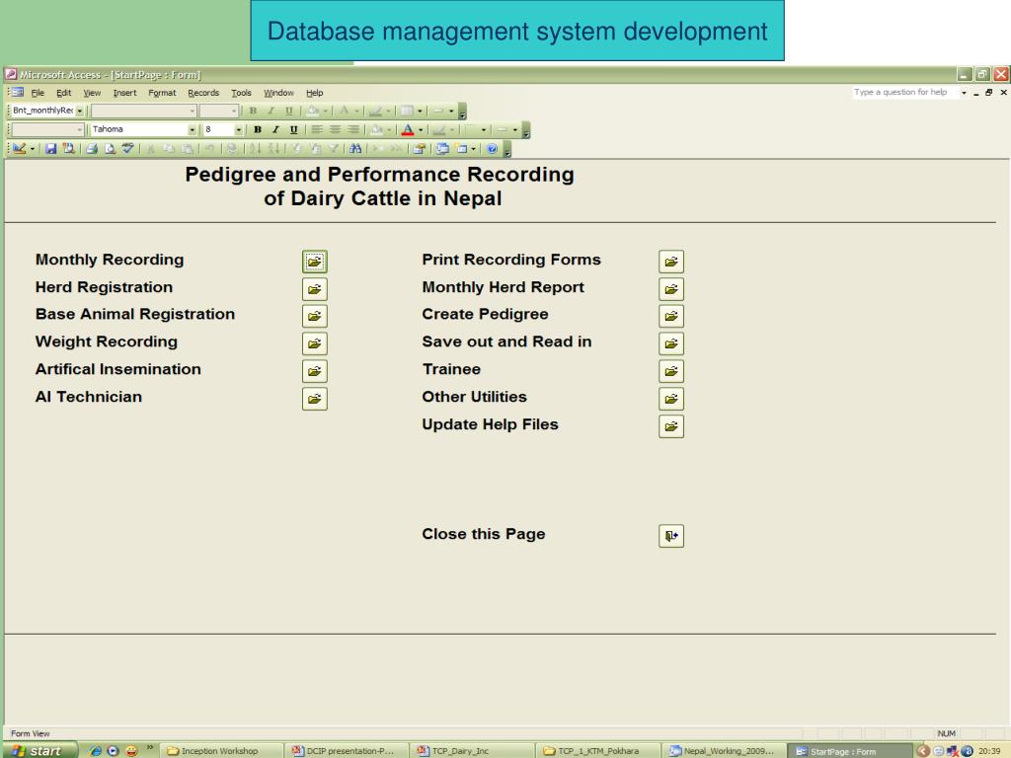Open Microsoft Access Help question mark icon
Viewport: 1011px width, 758px height.
pos(492,148)
